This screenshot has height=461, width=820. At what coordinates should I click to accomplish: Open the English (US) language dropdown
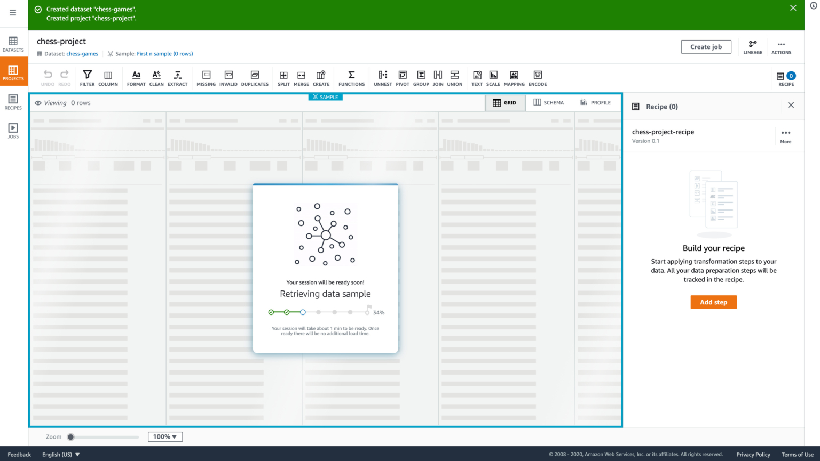point(61,455)
